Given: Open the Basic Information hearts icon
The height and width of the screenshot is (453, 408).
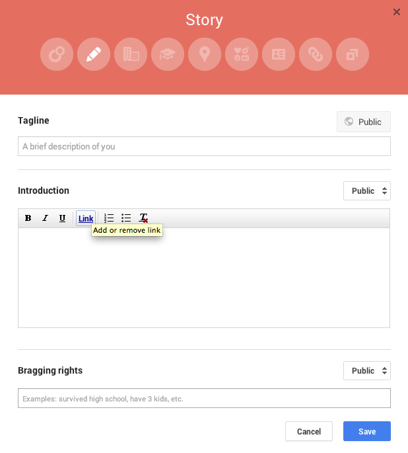Looking at the screenshot, I should point(242,54).
